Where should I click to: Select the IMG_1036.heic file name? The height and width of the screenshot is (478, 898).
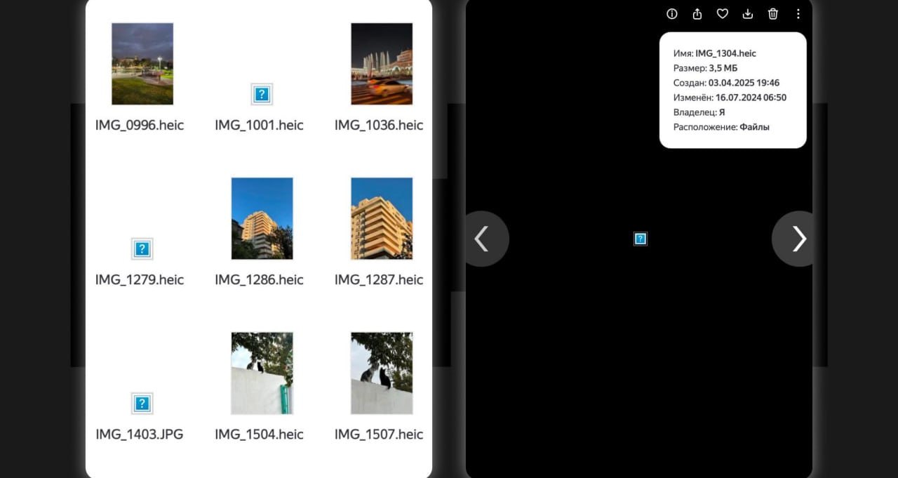(379, 125)
